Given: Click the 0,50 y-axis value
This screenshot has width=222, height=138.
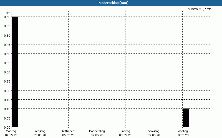Looking at the screenshot, I should click(7, 36).
